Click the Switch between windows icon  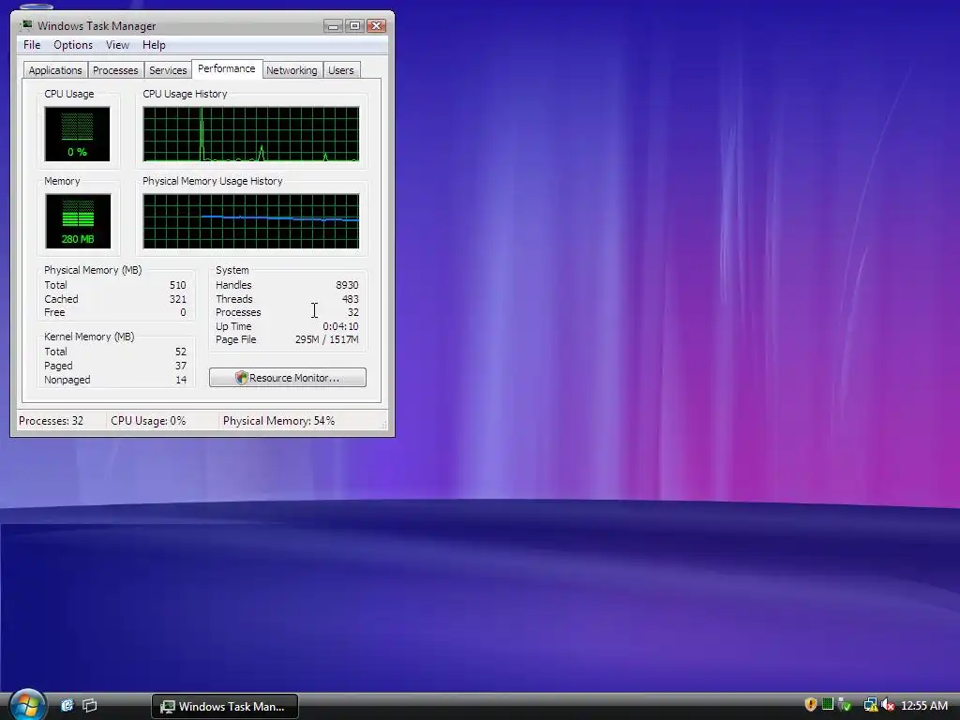pos(90,705)
